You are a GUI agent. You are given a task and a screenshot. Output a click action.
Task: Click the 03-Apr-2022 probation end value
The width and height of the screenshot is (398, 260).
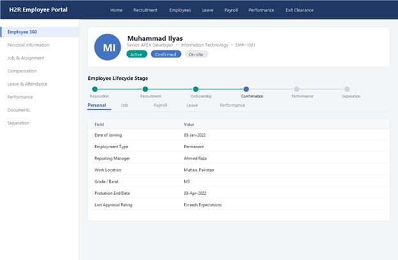click(x=195, y=193)
